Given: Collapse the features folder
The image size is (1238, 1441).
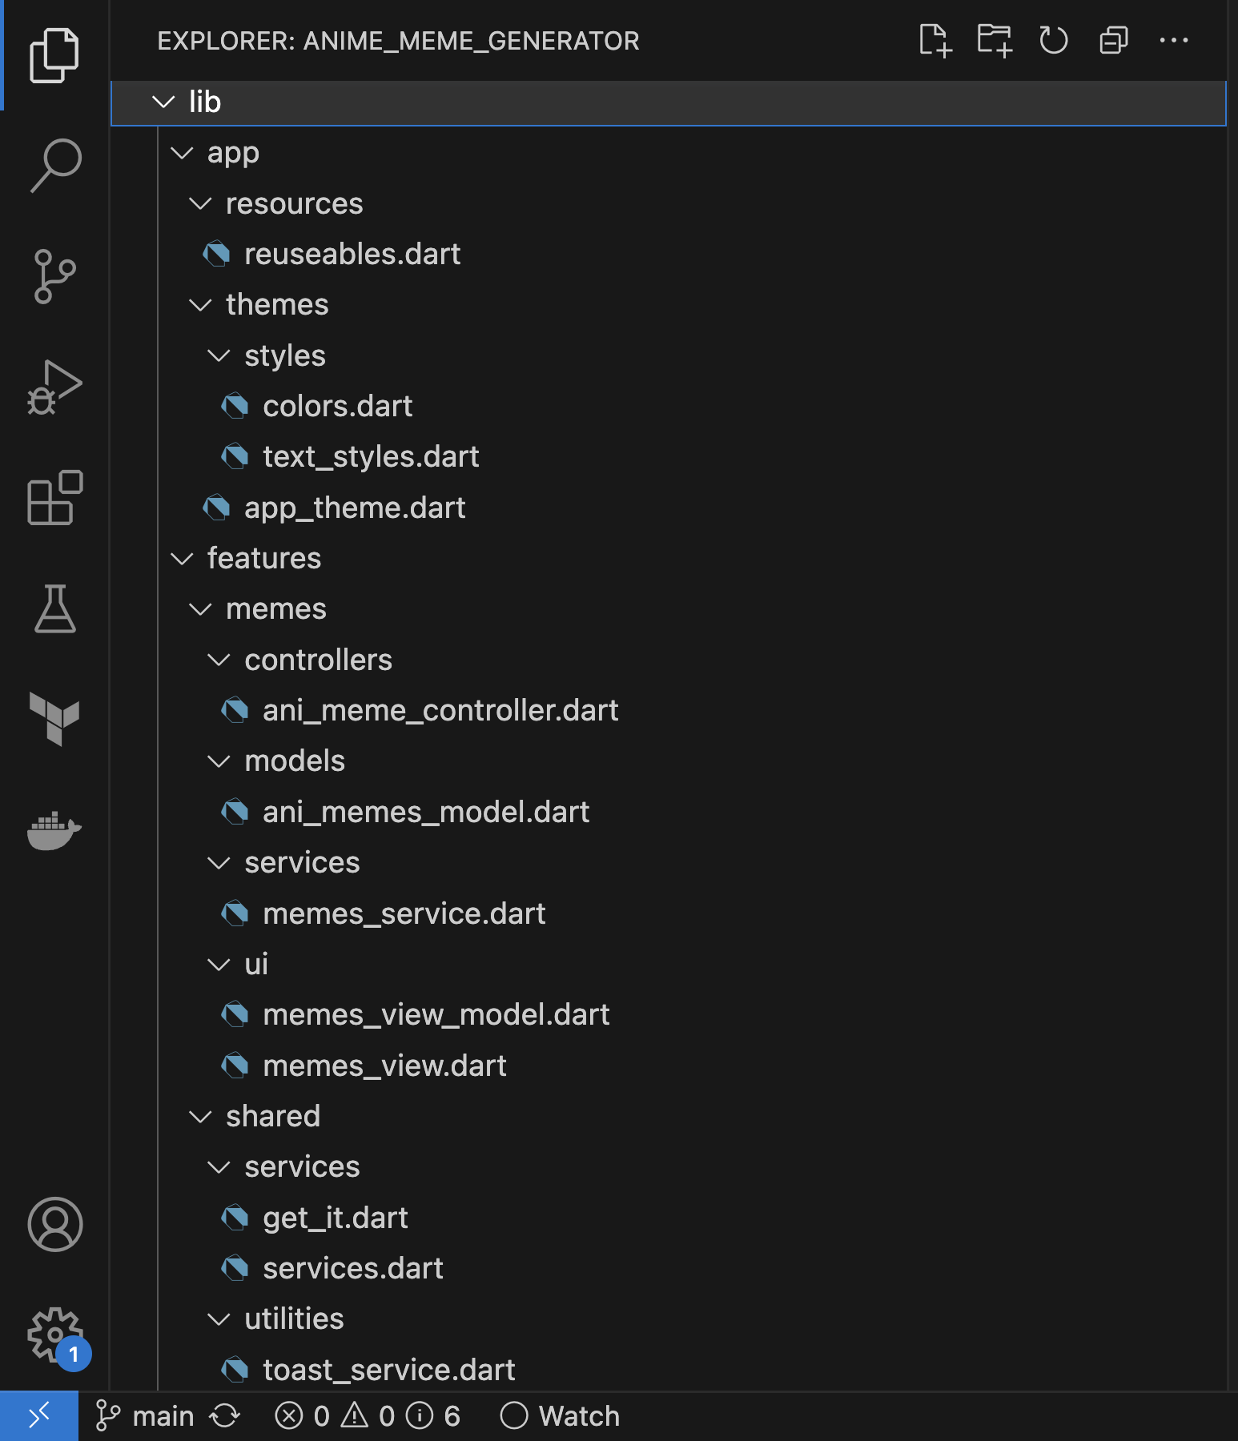Looking at the screenshot, I should coord(263,558).
